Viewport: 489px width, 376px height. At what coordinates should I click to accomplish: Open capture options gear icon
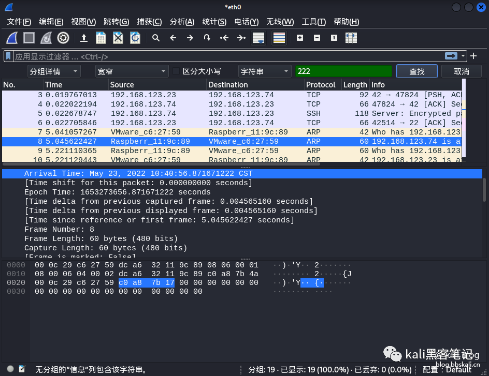(63, 38)
